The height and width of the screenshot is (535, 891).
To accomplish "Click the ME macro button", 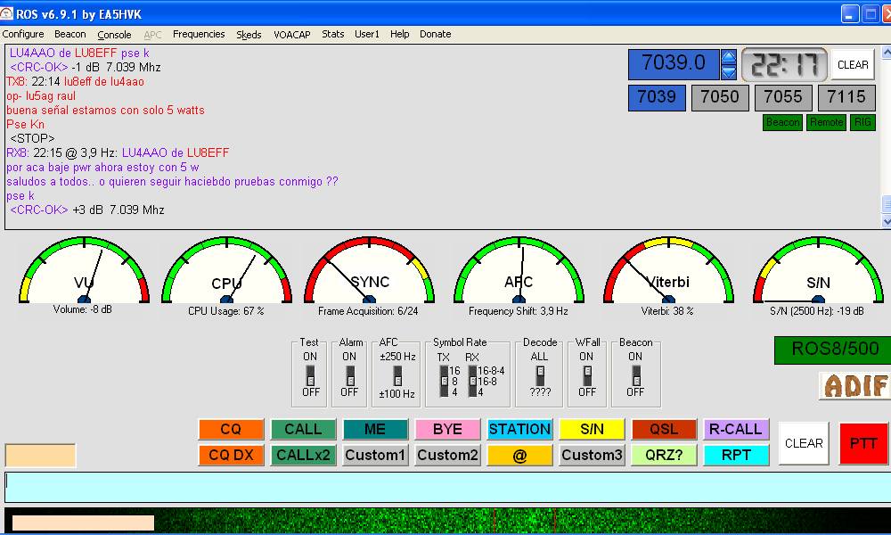I will point(375,429).
